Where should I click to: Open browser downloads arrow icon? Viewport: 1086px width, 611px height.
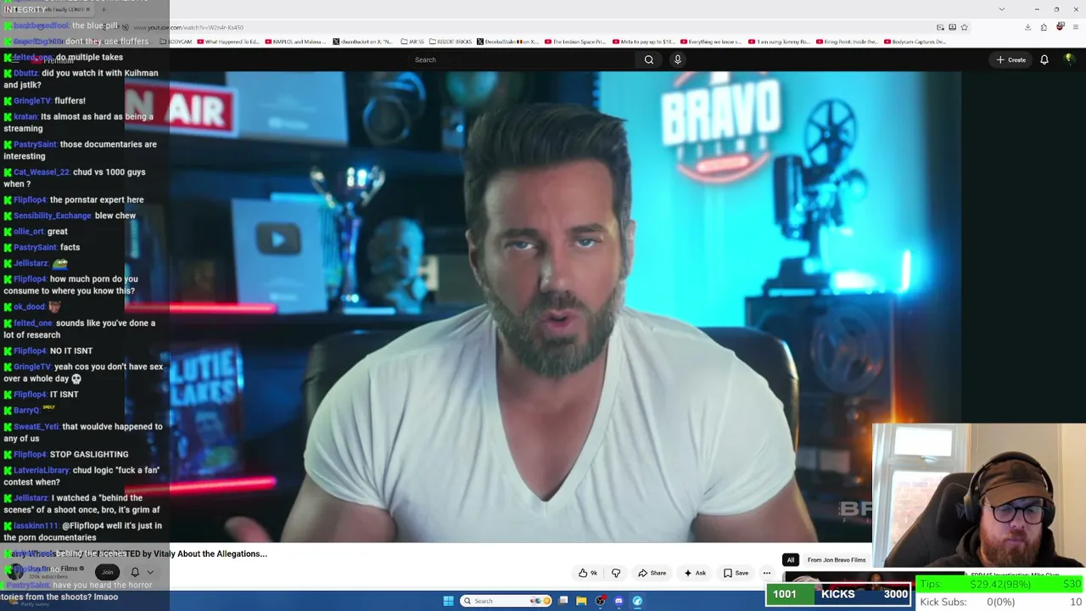[1028, 27]
